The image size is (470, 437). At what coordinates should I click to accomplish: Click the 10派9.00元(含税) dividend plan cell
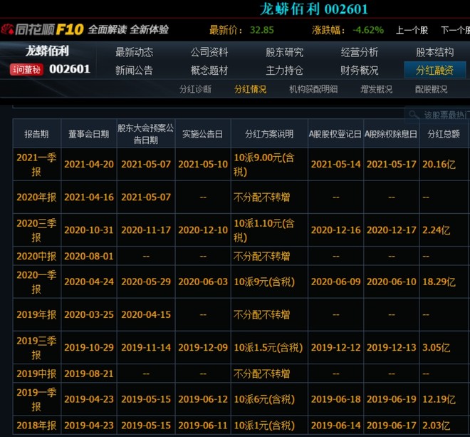(269, 164)
